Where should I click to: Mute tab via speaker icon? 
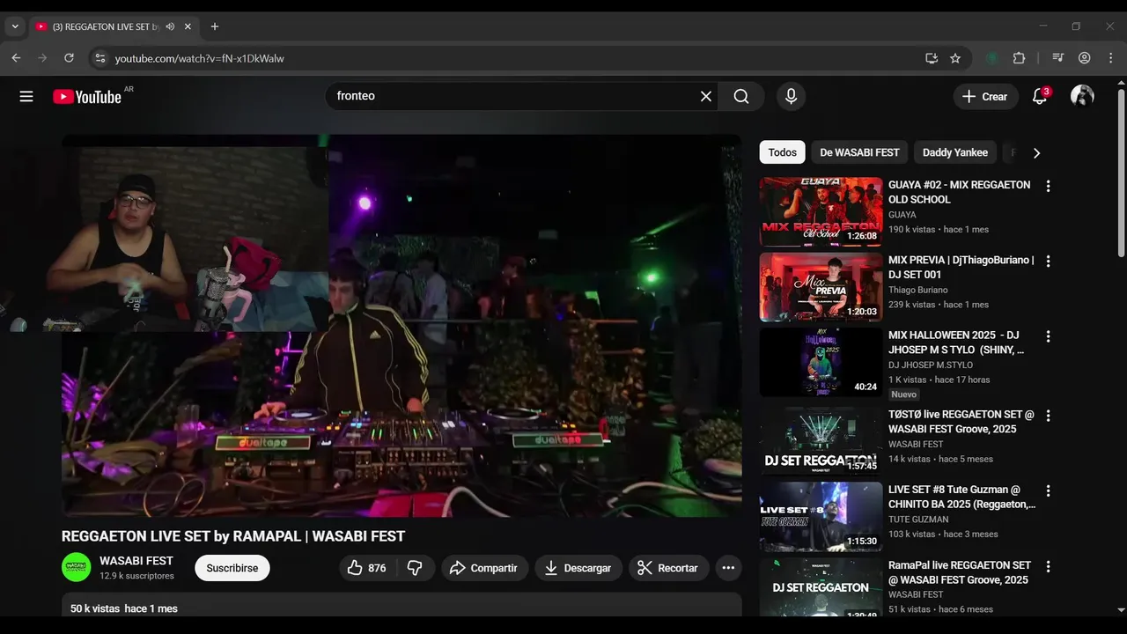pyautogui.click(x=170, y=26)
